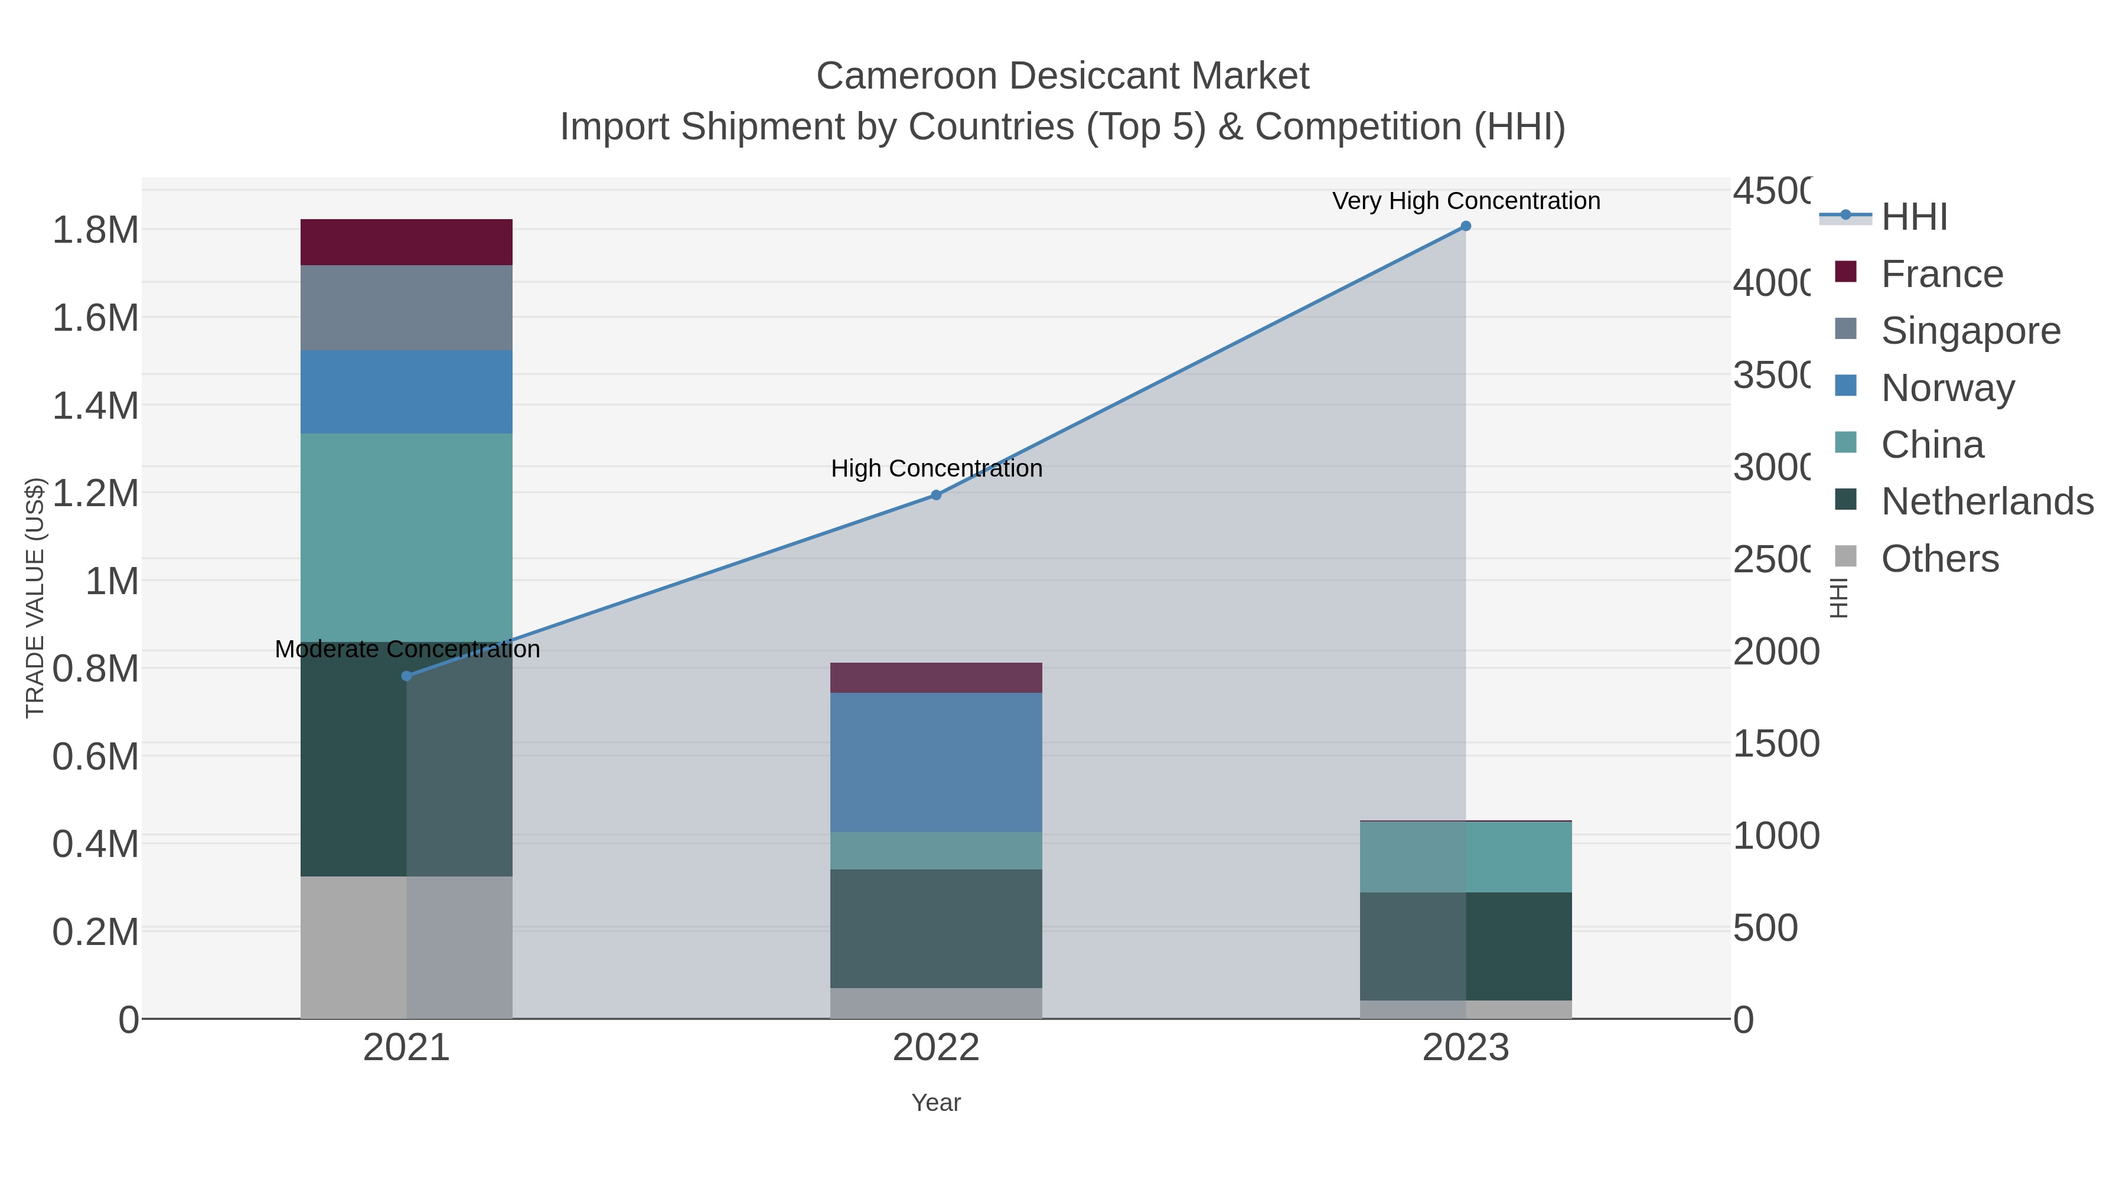Viewport: 2126px width, 1196px height.
Task: Click the 'Moderate Concentration' annotation
Action: coord(407,650)
